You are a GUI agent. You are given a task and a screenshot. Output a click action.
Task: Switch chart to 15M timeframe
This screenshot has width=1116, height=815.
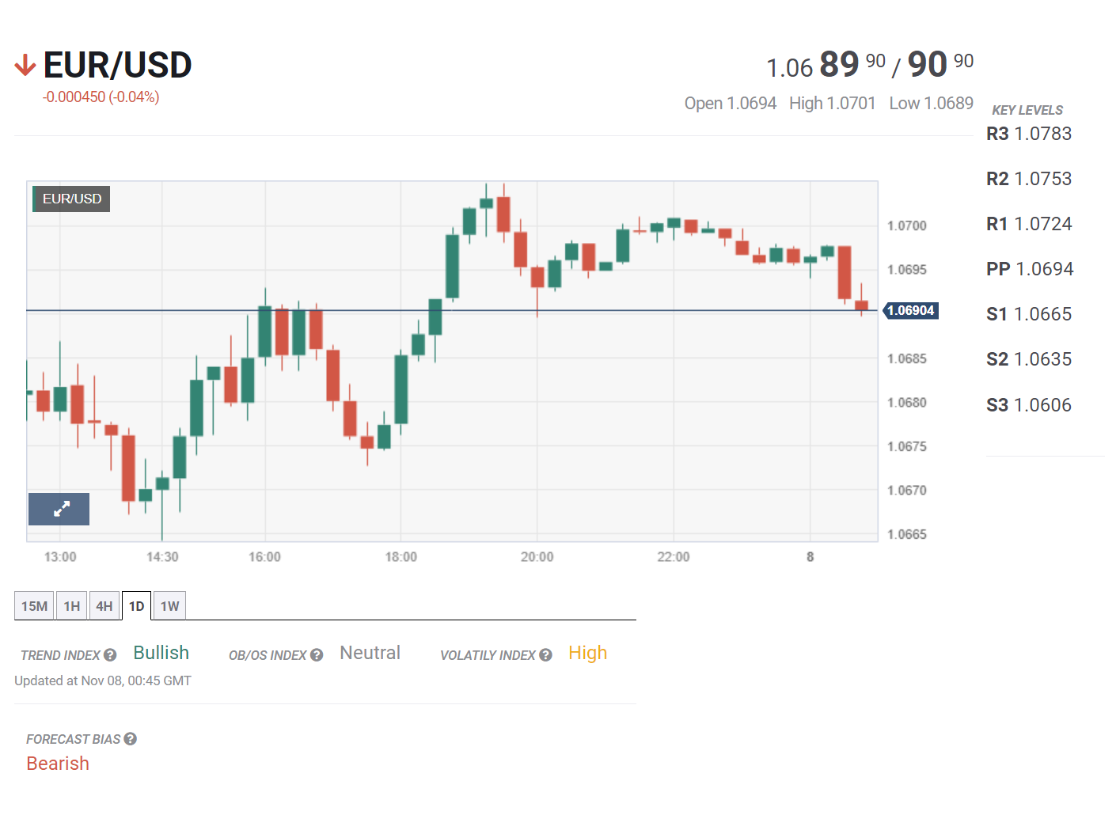34,606
